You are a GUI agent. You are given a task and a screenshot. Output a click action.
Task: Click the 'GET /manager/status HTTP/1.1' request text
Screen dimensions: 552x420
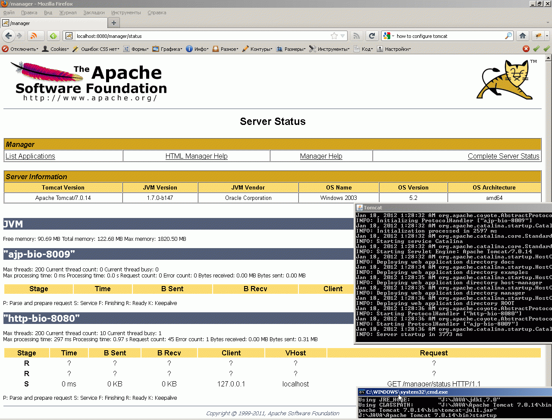point(434,384)
